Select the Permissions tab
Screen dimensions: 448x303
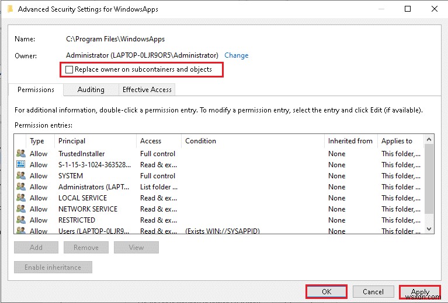point(36,90)
